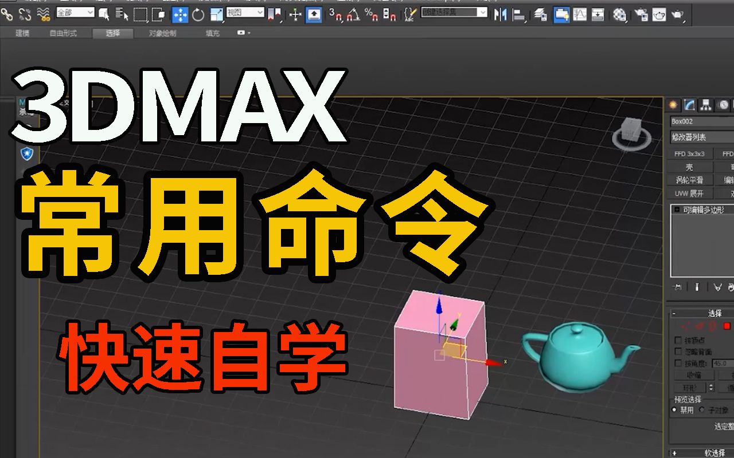Image resolution: width=734 pixels, height=458 pixels.
Task: Click the Box002 object name field
Action: [x=702, y=121]
